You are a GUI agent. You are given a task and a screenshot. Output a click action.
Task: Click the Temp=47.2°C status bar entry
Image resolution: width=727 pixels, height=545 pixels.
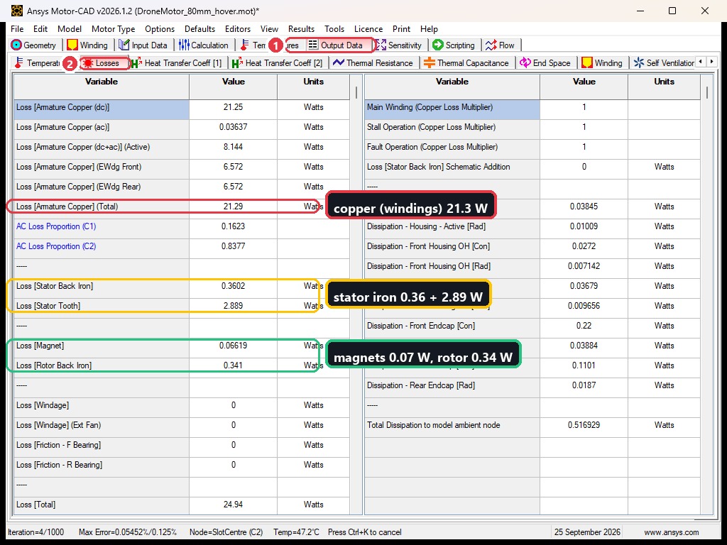coord(296,532)
